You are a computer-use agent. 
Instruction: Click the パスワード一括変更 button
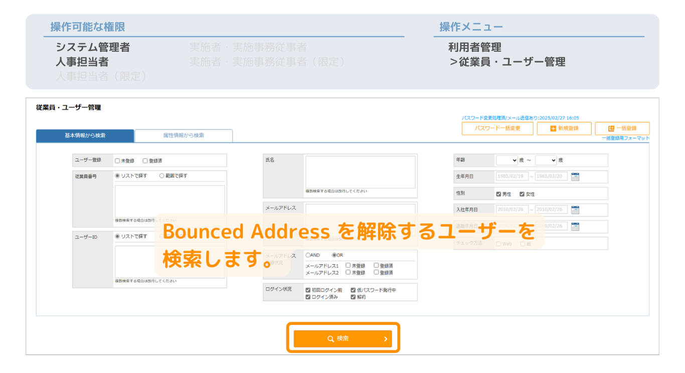click(497, 128)
